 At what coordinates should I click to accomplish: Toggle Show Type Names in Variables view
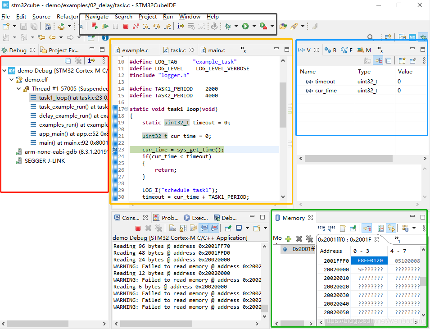click(x=367, y=61)
